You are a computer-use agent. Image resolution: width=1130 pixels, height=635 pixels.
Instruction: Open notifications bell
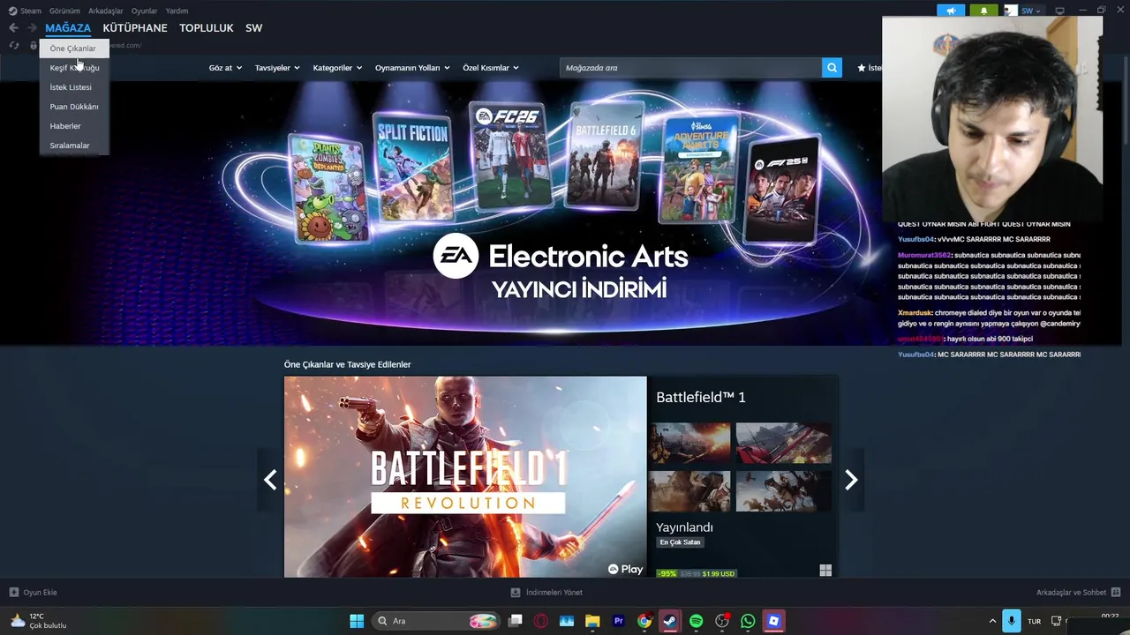(x=983, y=11)
